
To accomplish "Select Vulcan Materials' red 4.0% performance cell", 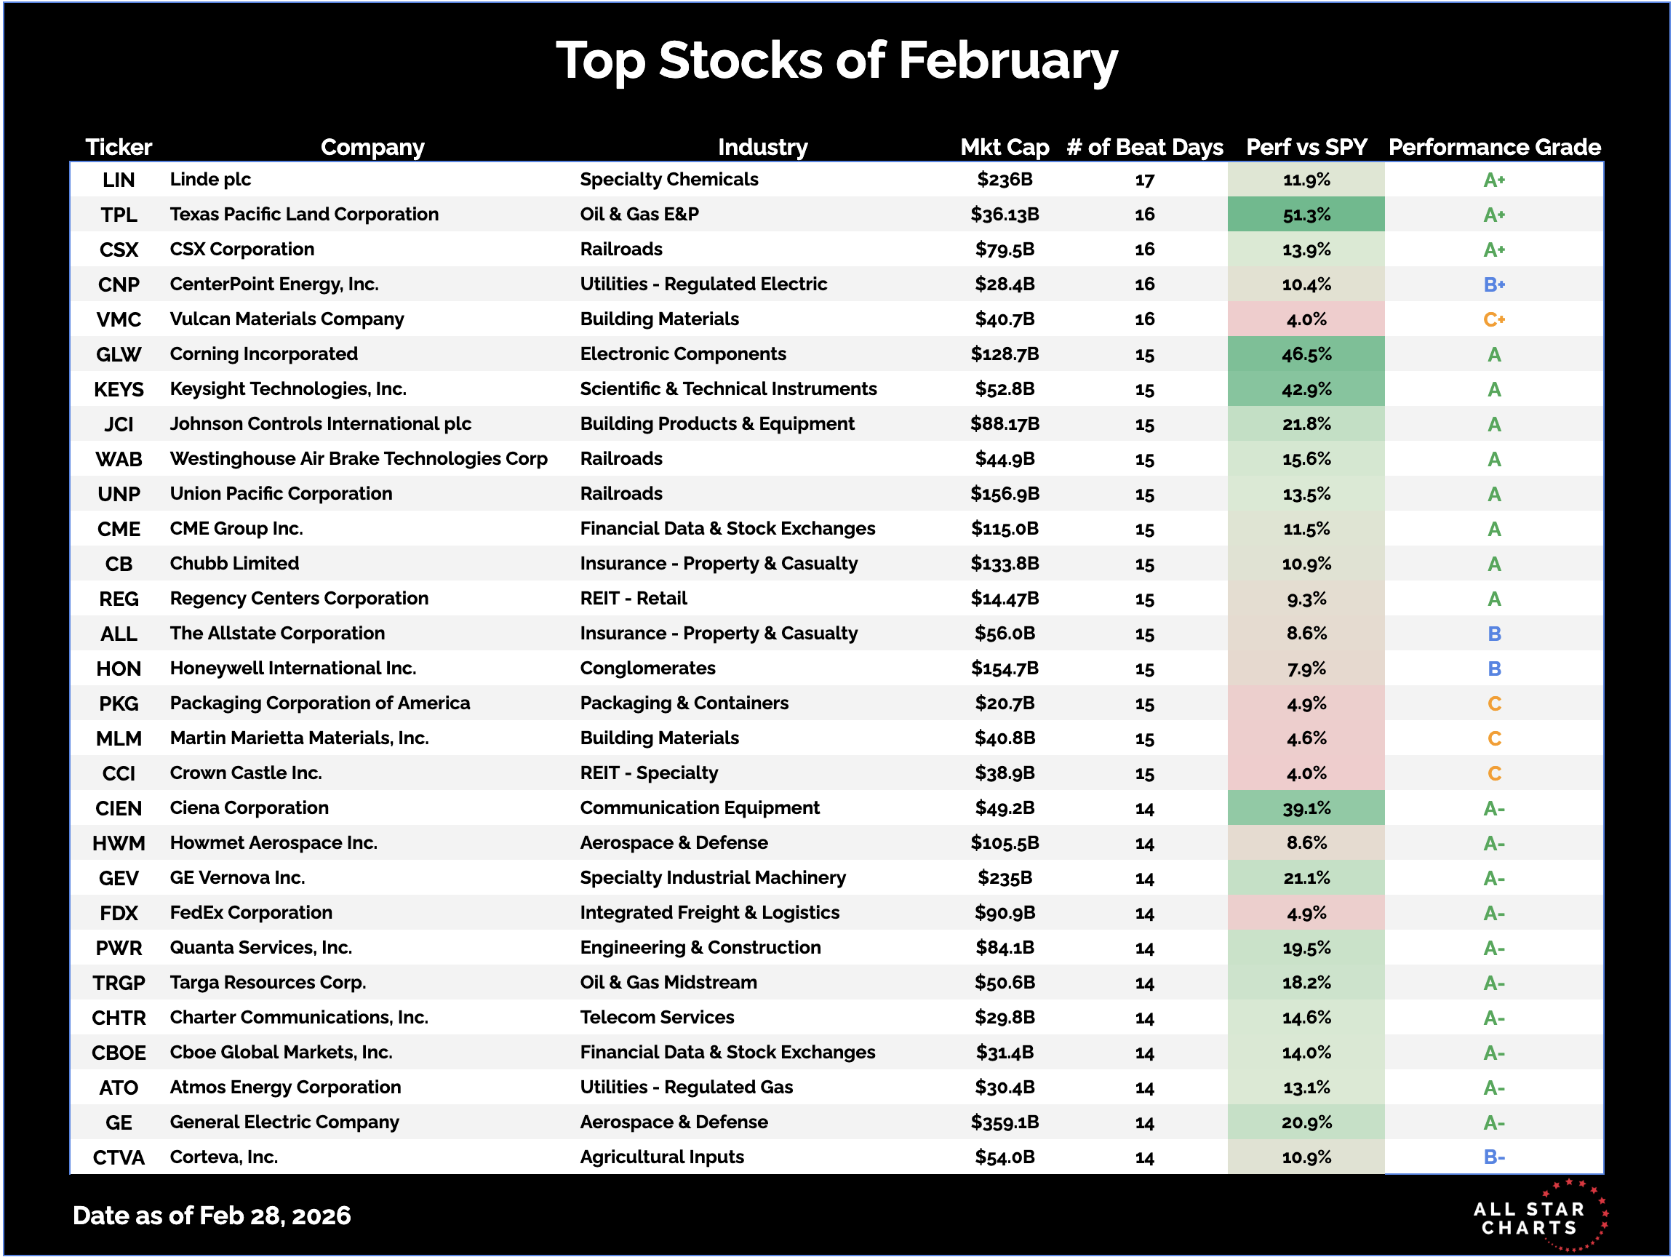I will pos(1306,319).
